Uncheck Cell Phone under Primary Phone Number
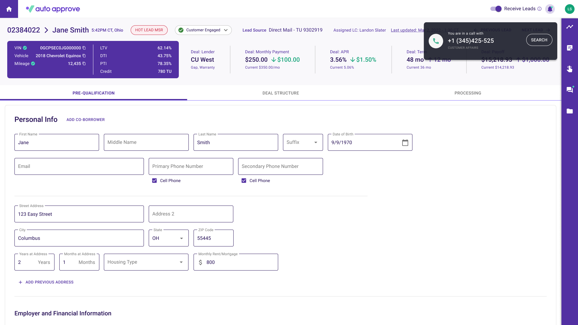This screenshot has height=325, width=578. 154,181
